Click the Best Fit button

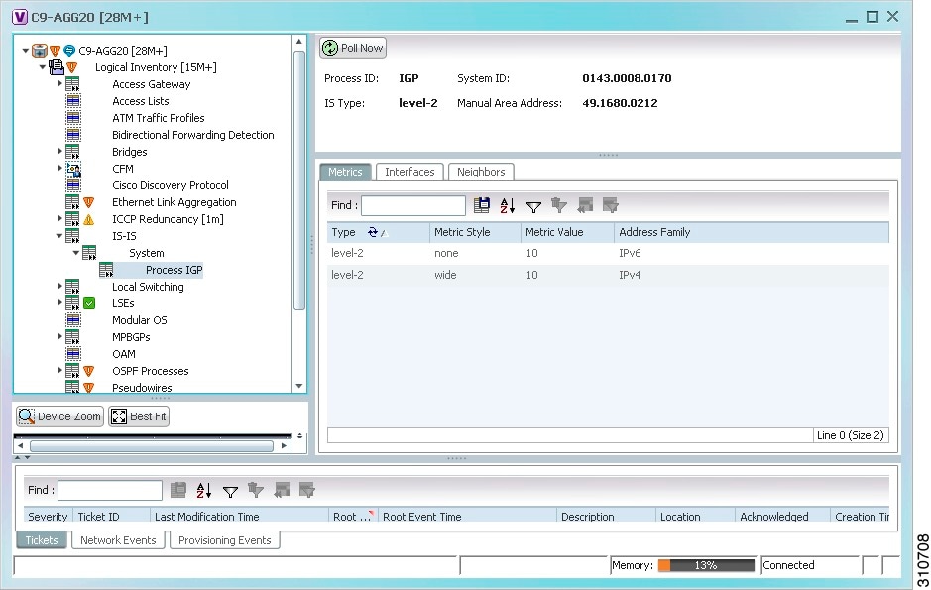coord(139,416)
